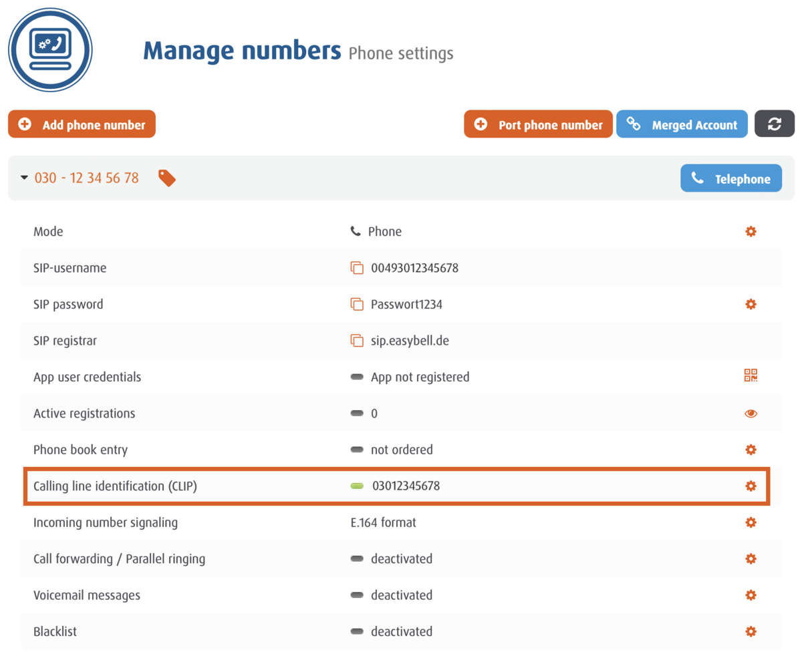Screen dimensions: 802x658
Task: Click the Add phone number button
Action: click(82, 124)
